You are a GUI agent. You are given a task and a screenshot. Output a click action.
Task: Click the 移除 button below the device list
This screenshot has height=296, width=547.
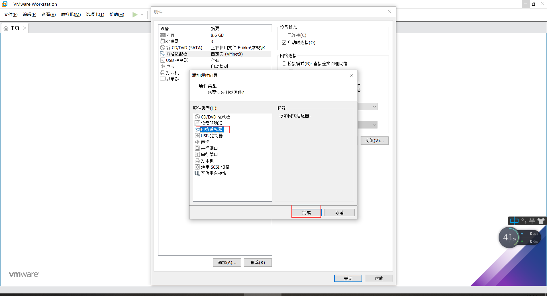click(258, 262)
